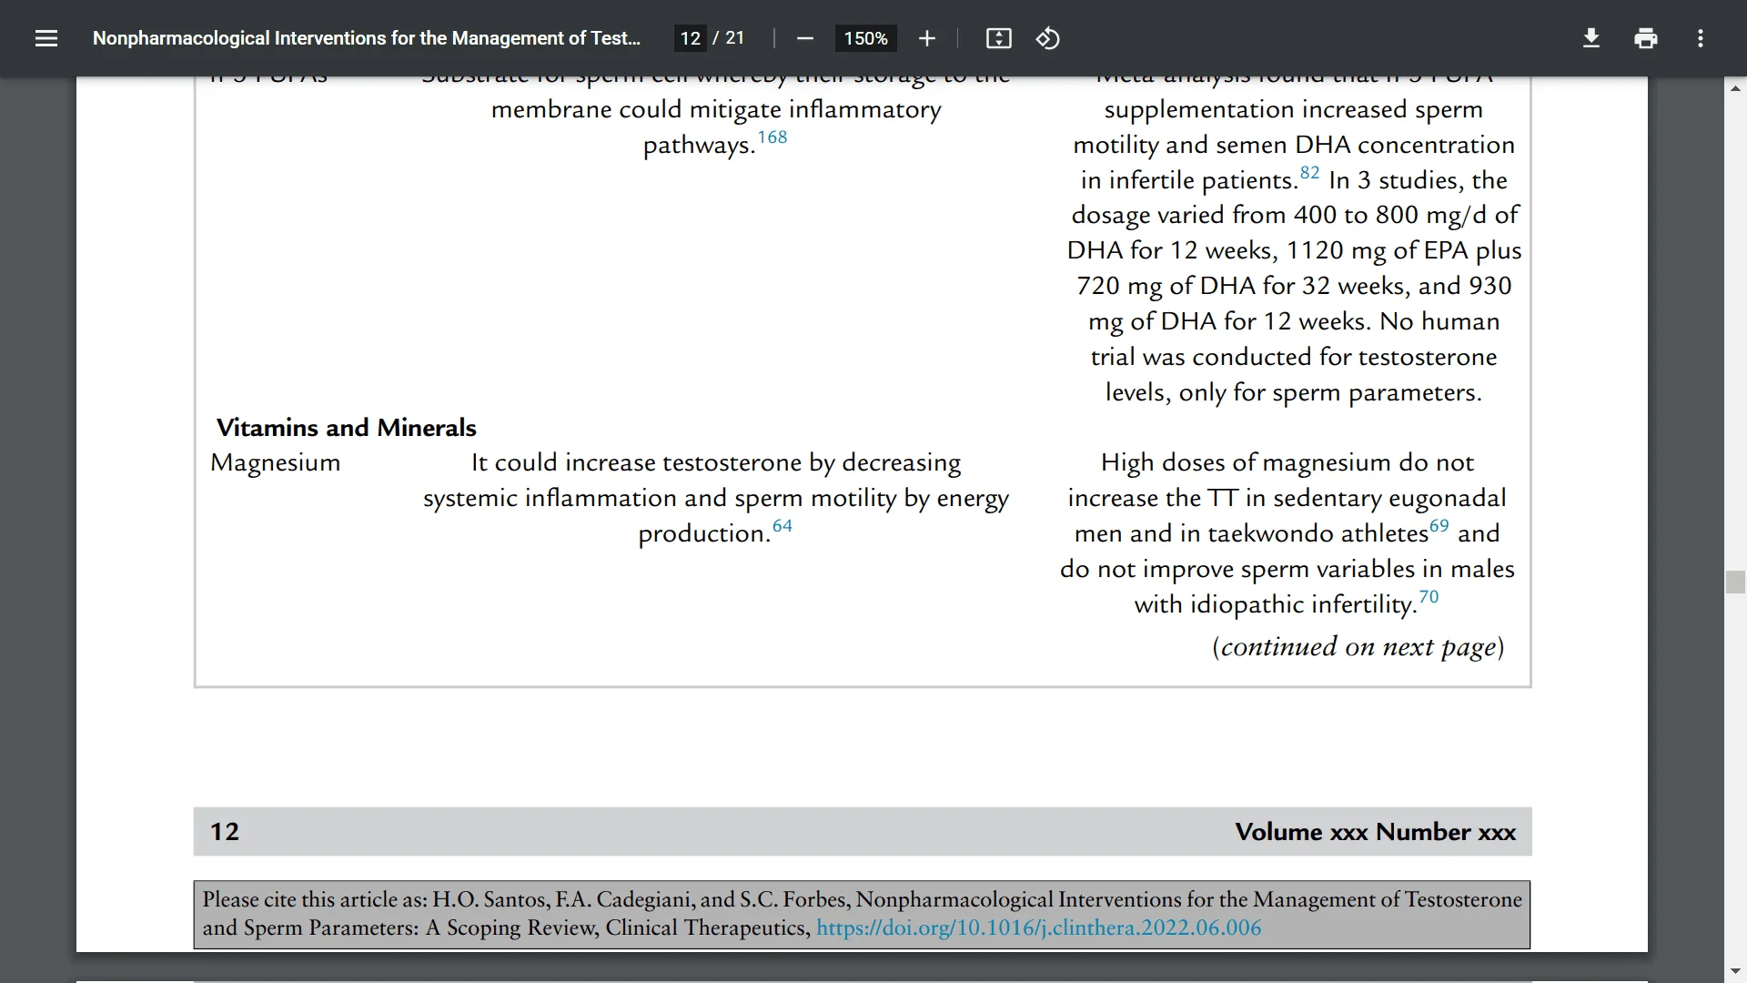1747x983 pixels.
Task: Rotate the document counterclockwise
Action: pos(1048,38)
